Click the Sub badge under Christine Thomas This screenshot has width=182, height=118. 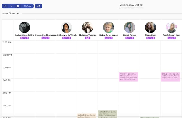pos(87,38)
